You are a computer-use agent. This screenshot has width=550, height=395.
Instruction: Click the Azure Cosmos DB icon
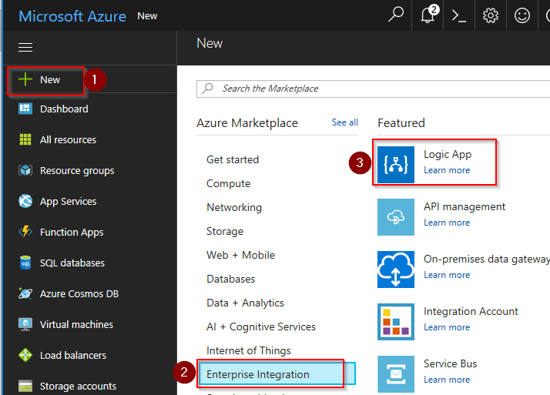click(25, 293)
